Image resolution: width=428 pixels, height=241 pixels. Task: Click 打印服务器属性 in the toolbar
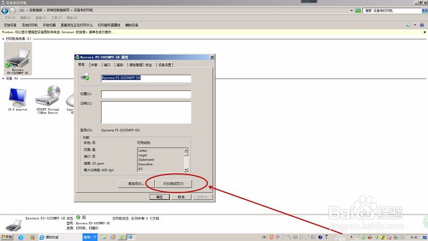[109, 25]
